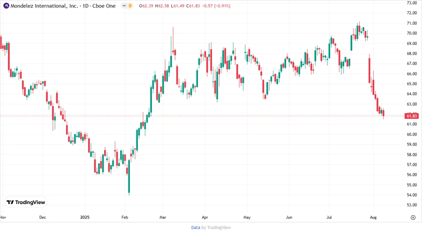Click the Jun label on time axis
The image size is (422, 233).
[x=289, y=217]
